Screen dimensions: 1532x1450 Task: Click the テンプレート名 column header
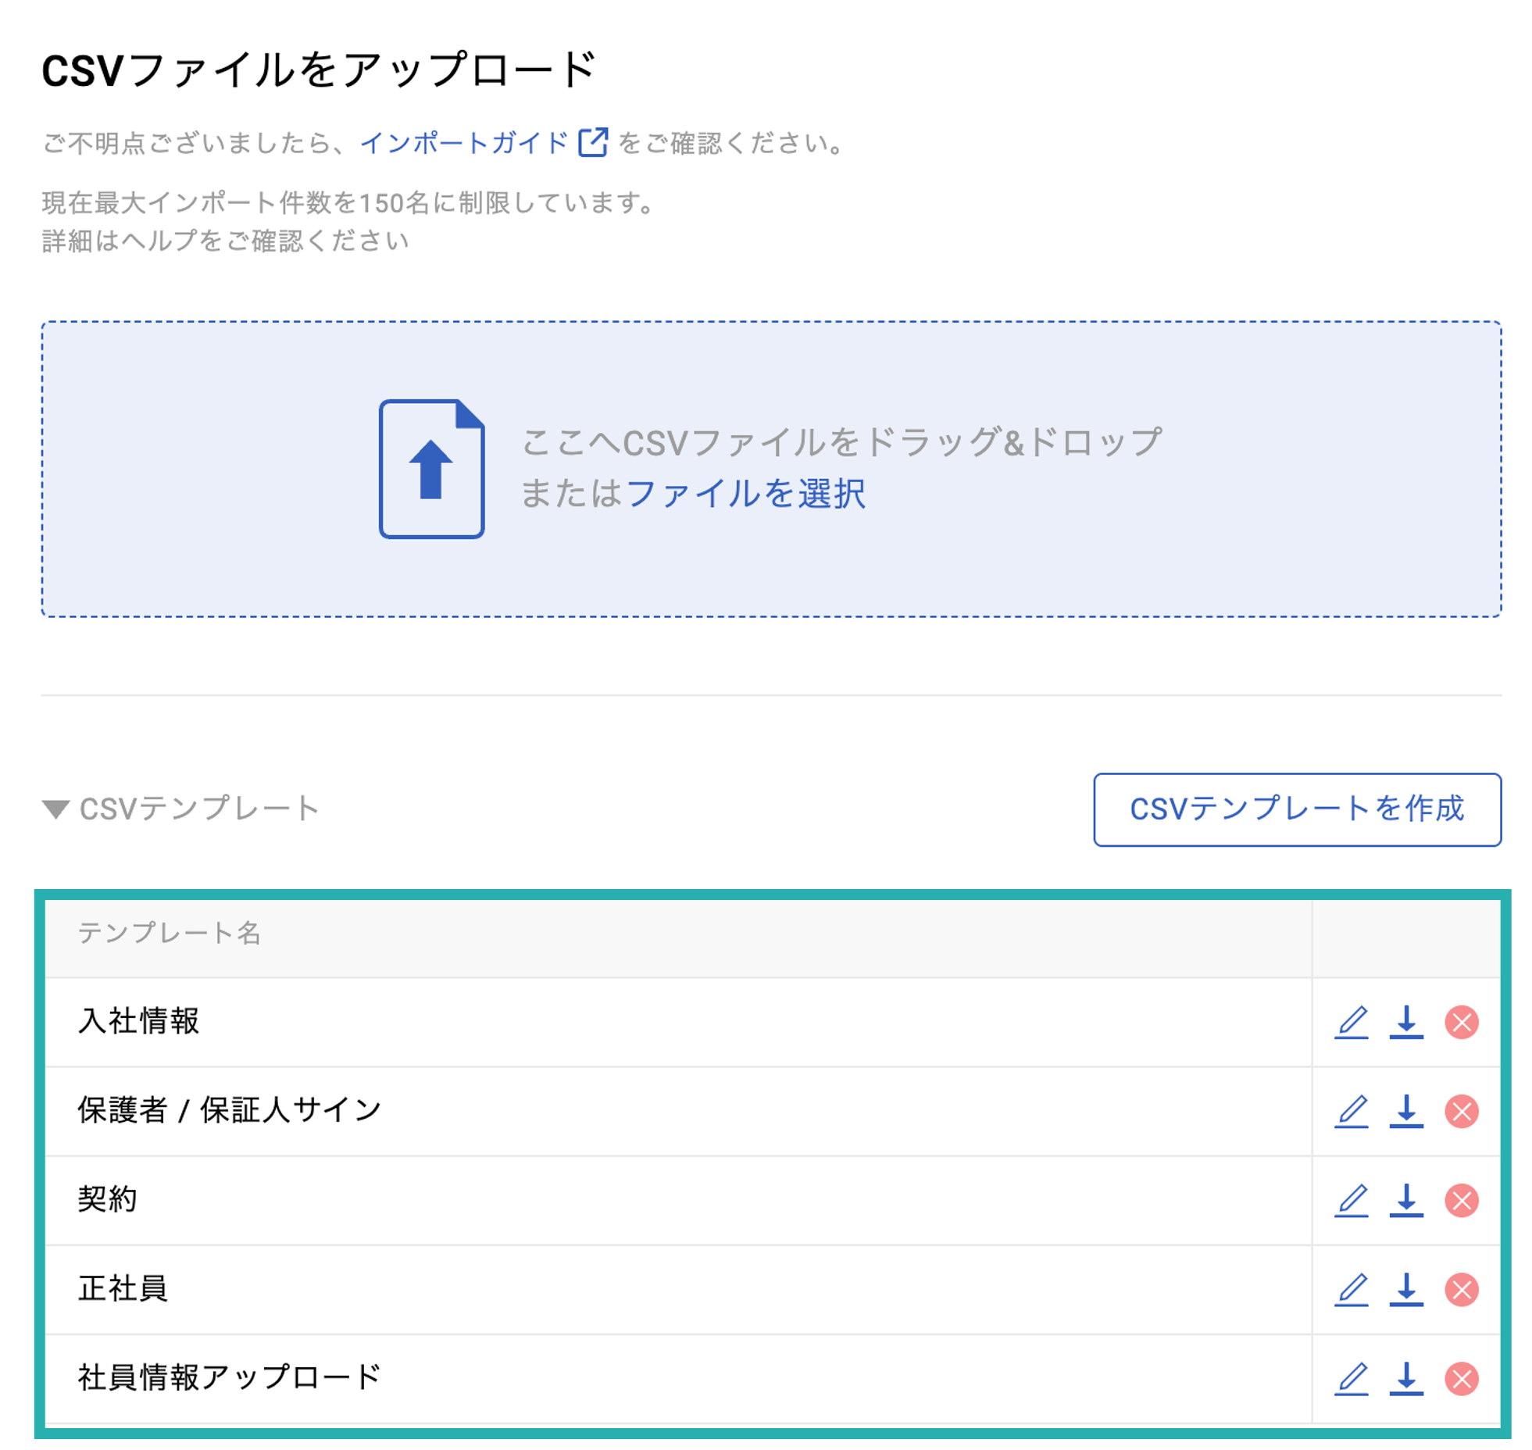point(171,934)
